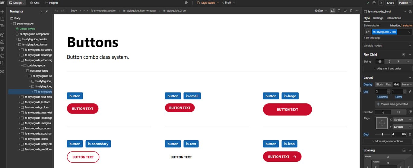Click the Publish button
Screen dimensions: 413x168
[405, 3]
